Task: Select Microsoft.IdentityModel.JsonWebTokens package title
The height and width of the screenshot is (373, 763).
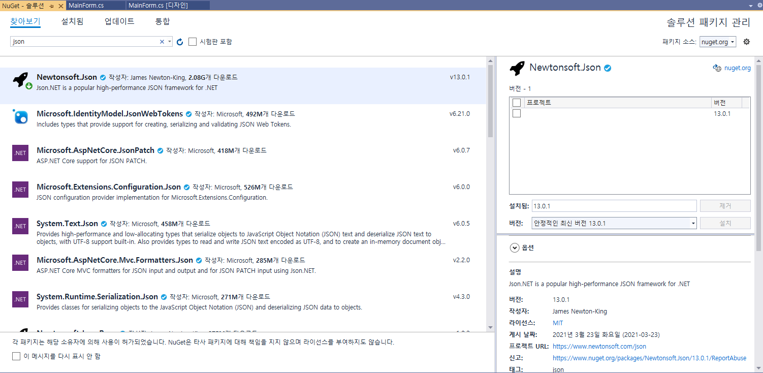Action: (110, 114)
